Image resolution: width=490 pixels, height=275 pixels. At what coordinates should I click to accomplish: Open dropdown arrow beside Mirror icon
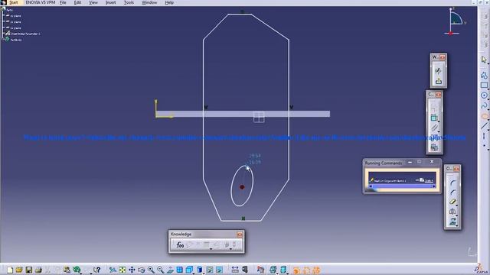click(x=457, y=215)
